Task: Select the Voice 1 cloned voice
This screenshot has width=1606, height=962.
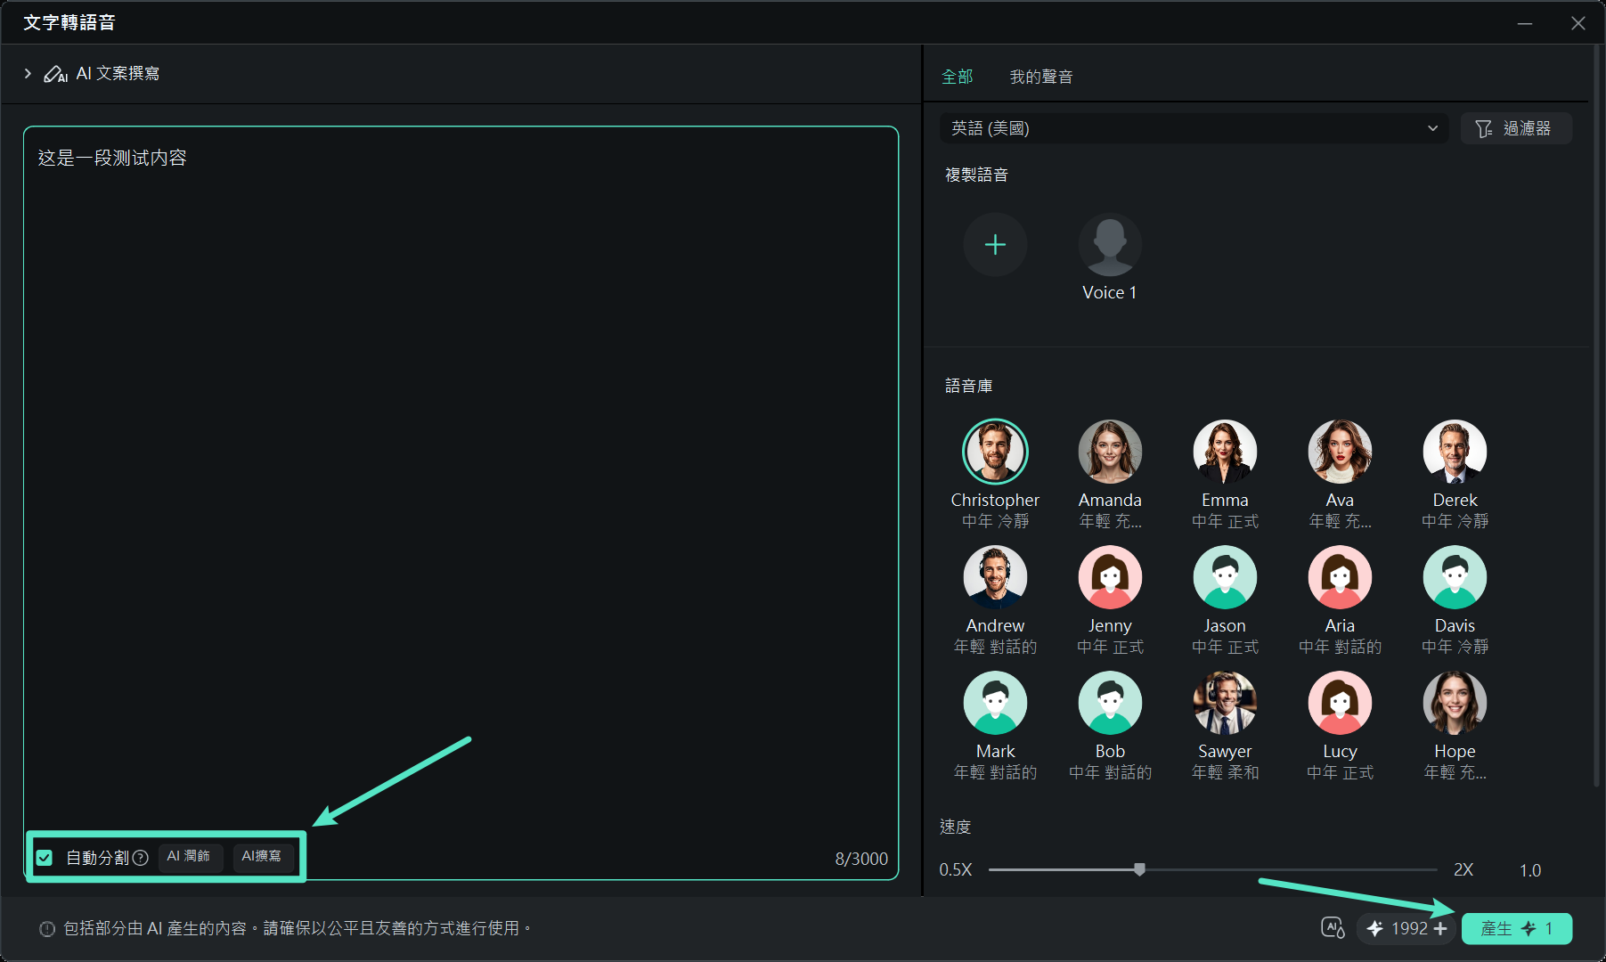Action: [1110, 244]
